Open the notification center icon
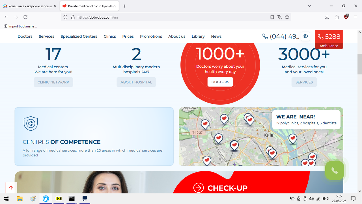Screen dimensions: 362x204 (353, 199)
